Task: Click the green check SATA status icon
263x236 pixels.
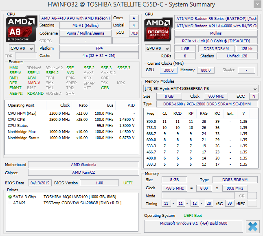Action: (10, 197)
